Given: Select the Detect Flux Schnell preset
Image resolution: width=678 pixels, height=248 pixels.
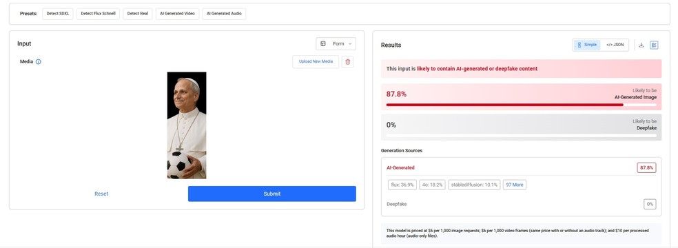Looking at the screenshot, I should [98, 14].
